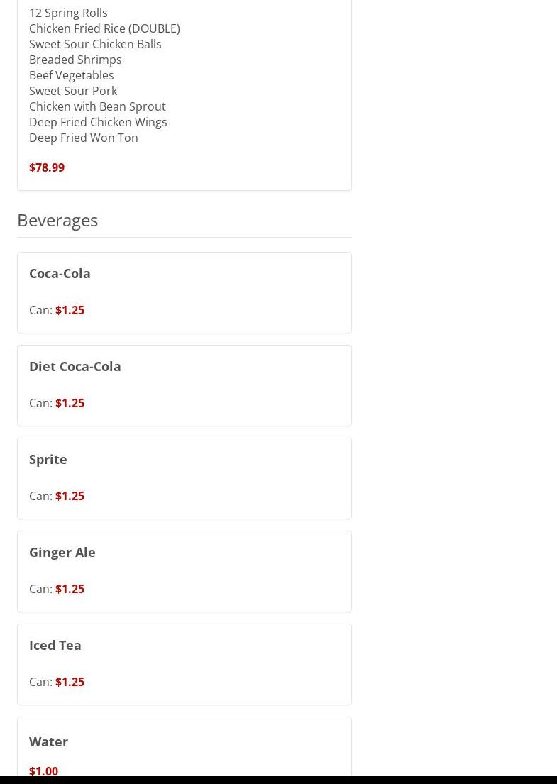
Task: Click the Breaded Shrimps line
Action: click(x=75, y=60)
